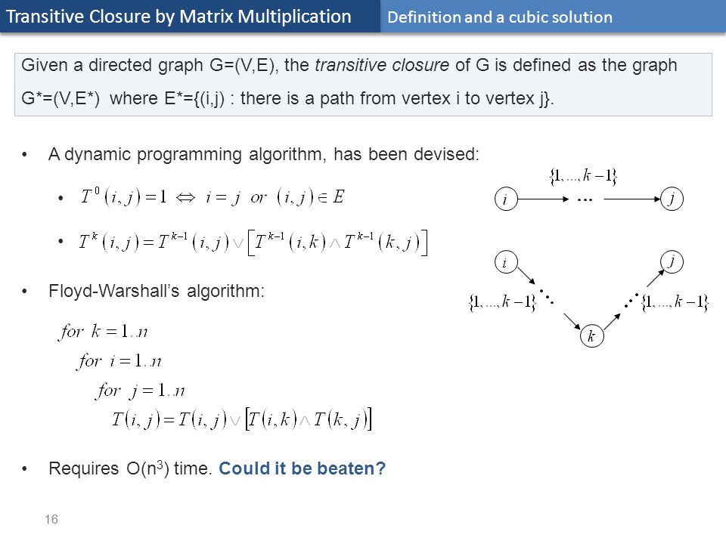Click the left {1,...,k-1} label near node k
726x544 pixels.
502,303
